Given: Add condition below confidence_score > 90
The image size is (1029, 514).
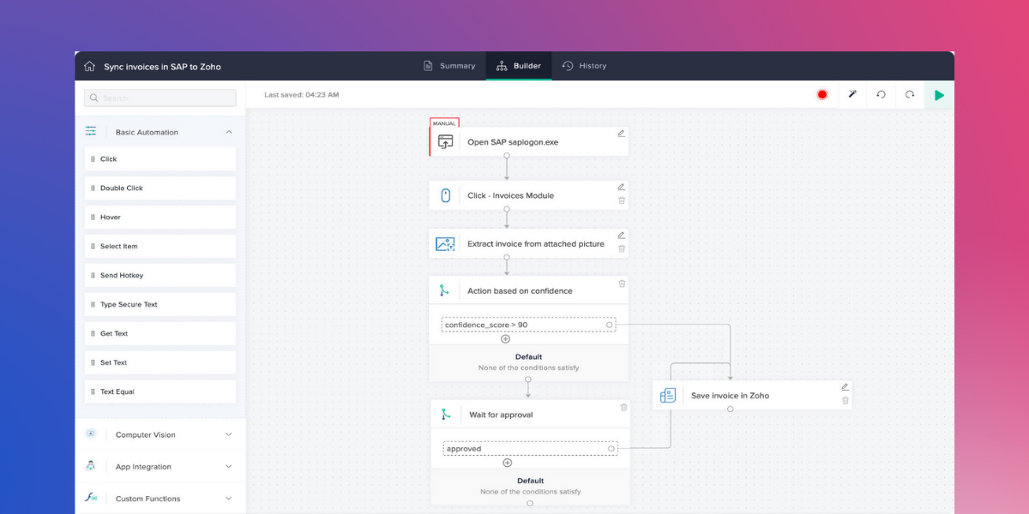Looking at the screenshot, I should point(505,339).
